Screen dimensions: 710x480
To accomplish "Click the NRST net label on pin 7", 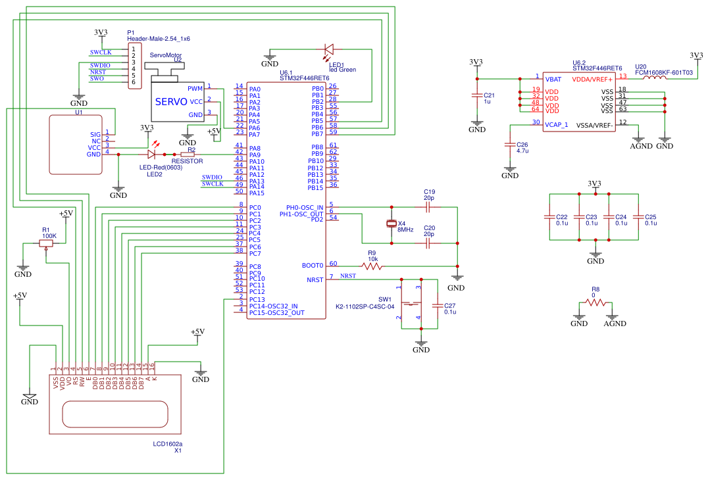I will click(x=348, y=276).
